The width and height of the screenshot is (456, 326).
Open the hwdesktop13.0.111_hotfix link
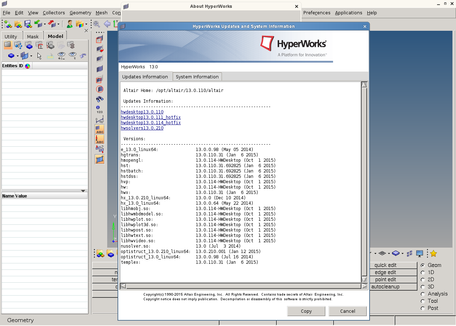click(x=151, y=117)
